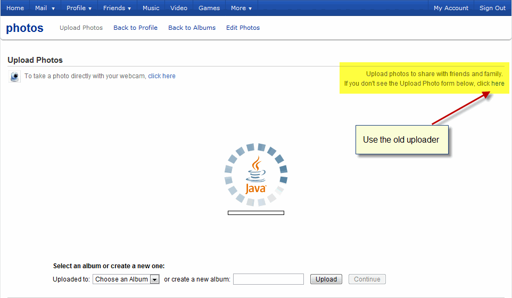Screen dimensions: 512x298
Task: Click the new album name field
Action: (268, 279)
